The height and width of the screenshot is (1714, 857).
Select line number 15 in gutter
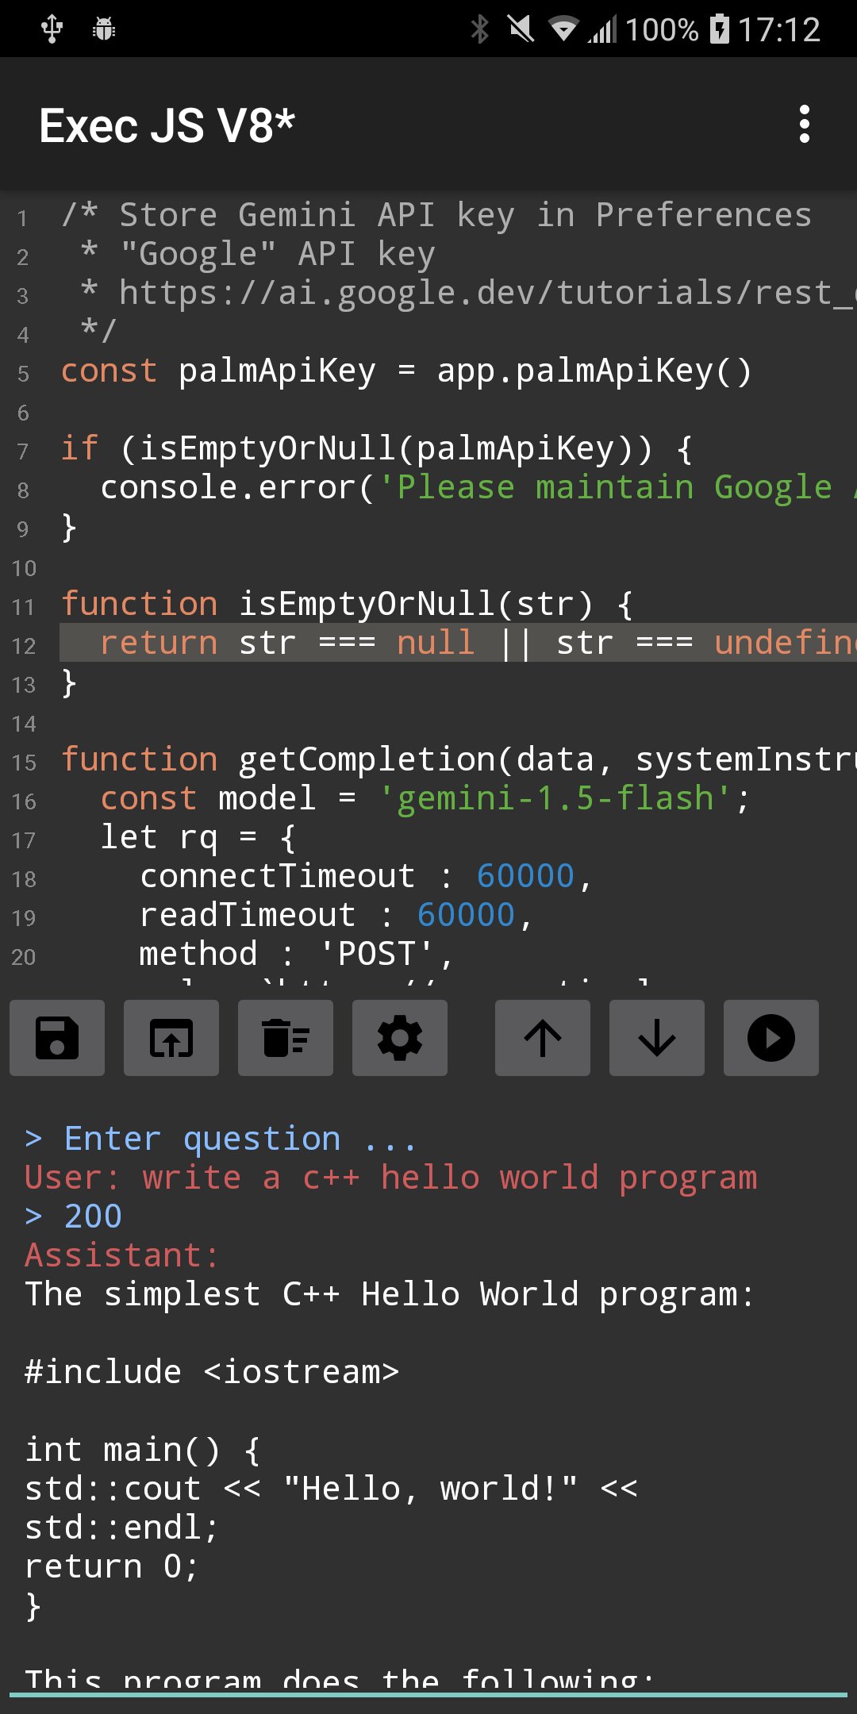tap(24, 762)
